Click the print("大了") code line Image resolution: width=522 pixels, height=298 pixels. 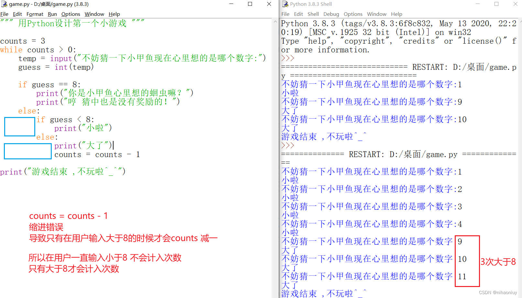pyautogui.click(x=83, y=146)
